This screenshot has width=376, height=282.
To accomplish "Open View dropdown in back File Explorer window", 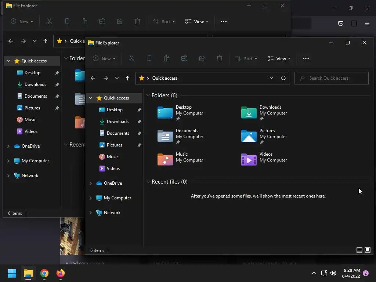I will (197, 22).
